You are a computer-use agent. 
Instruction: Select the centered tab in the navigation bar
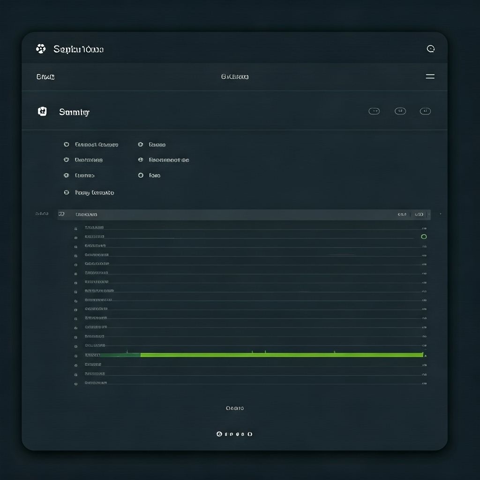(235, 77)
